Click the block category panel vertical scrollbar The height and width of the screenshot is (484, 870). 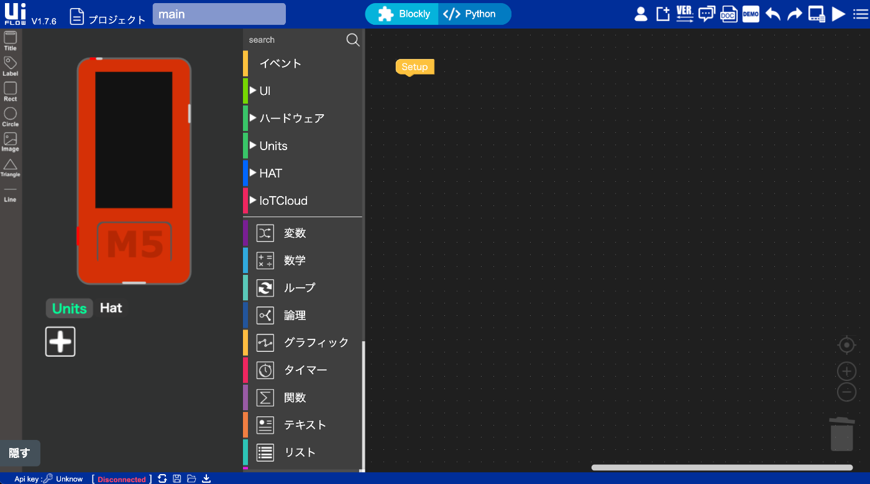(364, 406)
